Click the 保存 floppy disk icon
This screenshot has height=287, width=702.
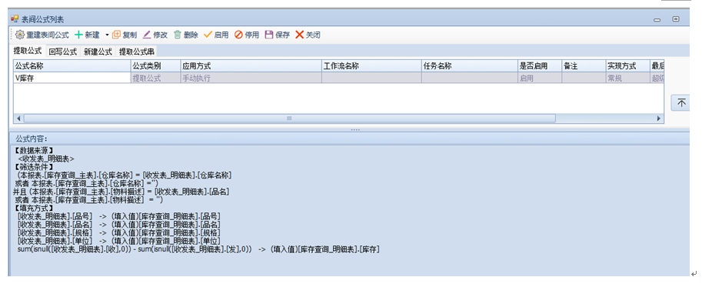coord(269,35)
